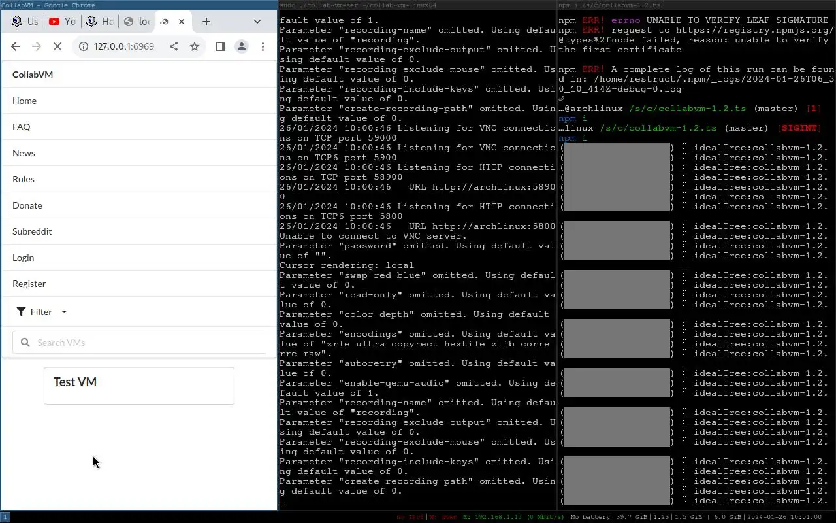Focus the 127.0.0.1:6969 address bar
Screen dimensions: 836x523
[x=124, y=46]
